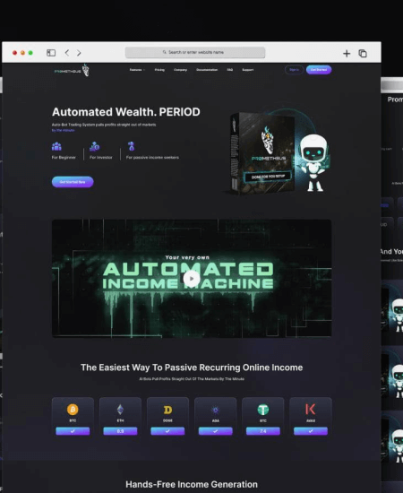The image size is (403, 493).
Task: Click the Prometheus logo in header
Action: pos(72,70)
